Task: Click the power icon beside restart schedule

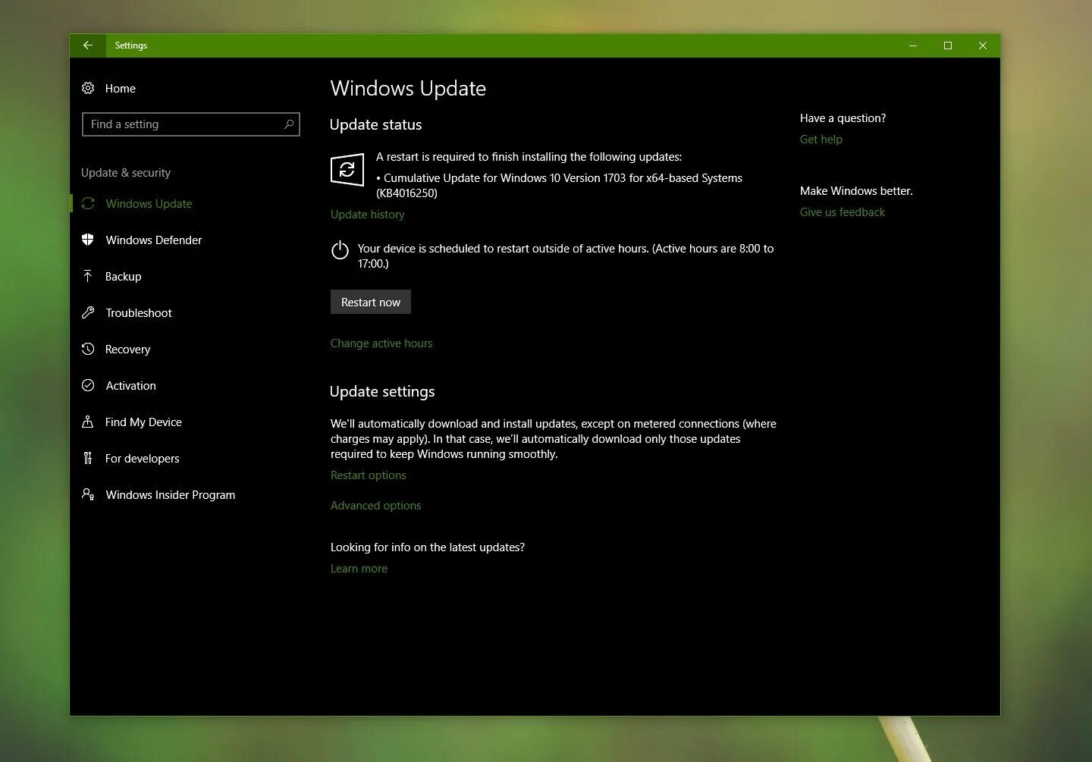Action: click(x=340, y=250)
